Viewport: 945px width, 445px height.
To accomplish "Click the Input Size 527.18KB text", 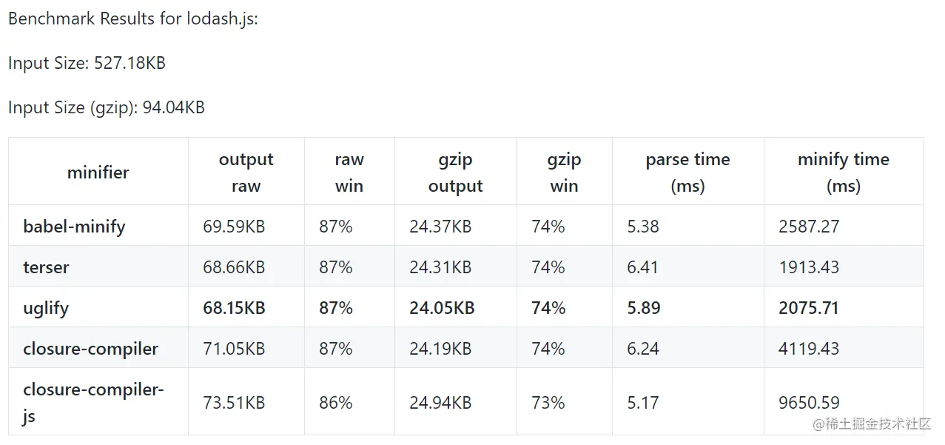I will pyautogui.click(x=87, y=63).
